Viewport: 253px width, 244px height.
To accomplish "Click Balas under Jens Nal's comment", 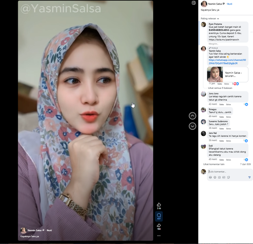I will point(228,141).
